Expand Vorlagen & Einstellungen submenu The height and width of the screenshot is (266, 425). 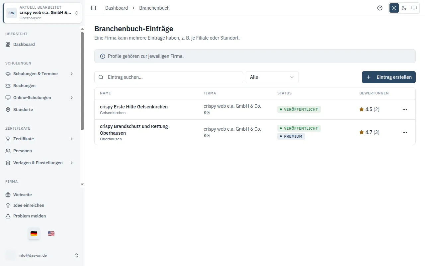[x=72, y=163]
